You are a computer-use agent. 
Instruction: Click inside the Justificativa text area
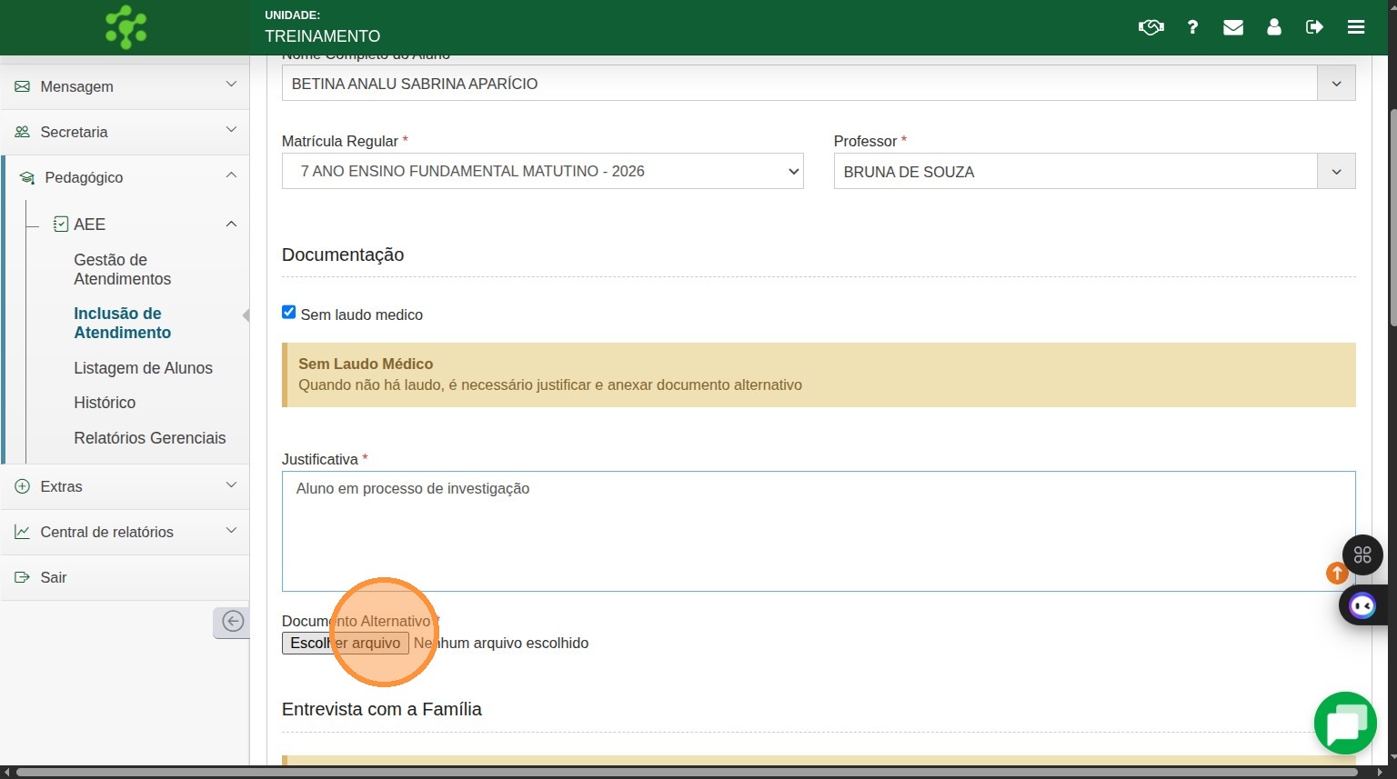click(x=818, y=532)
